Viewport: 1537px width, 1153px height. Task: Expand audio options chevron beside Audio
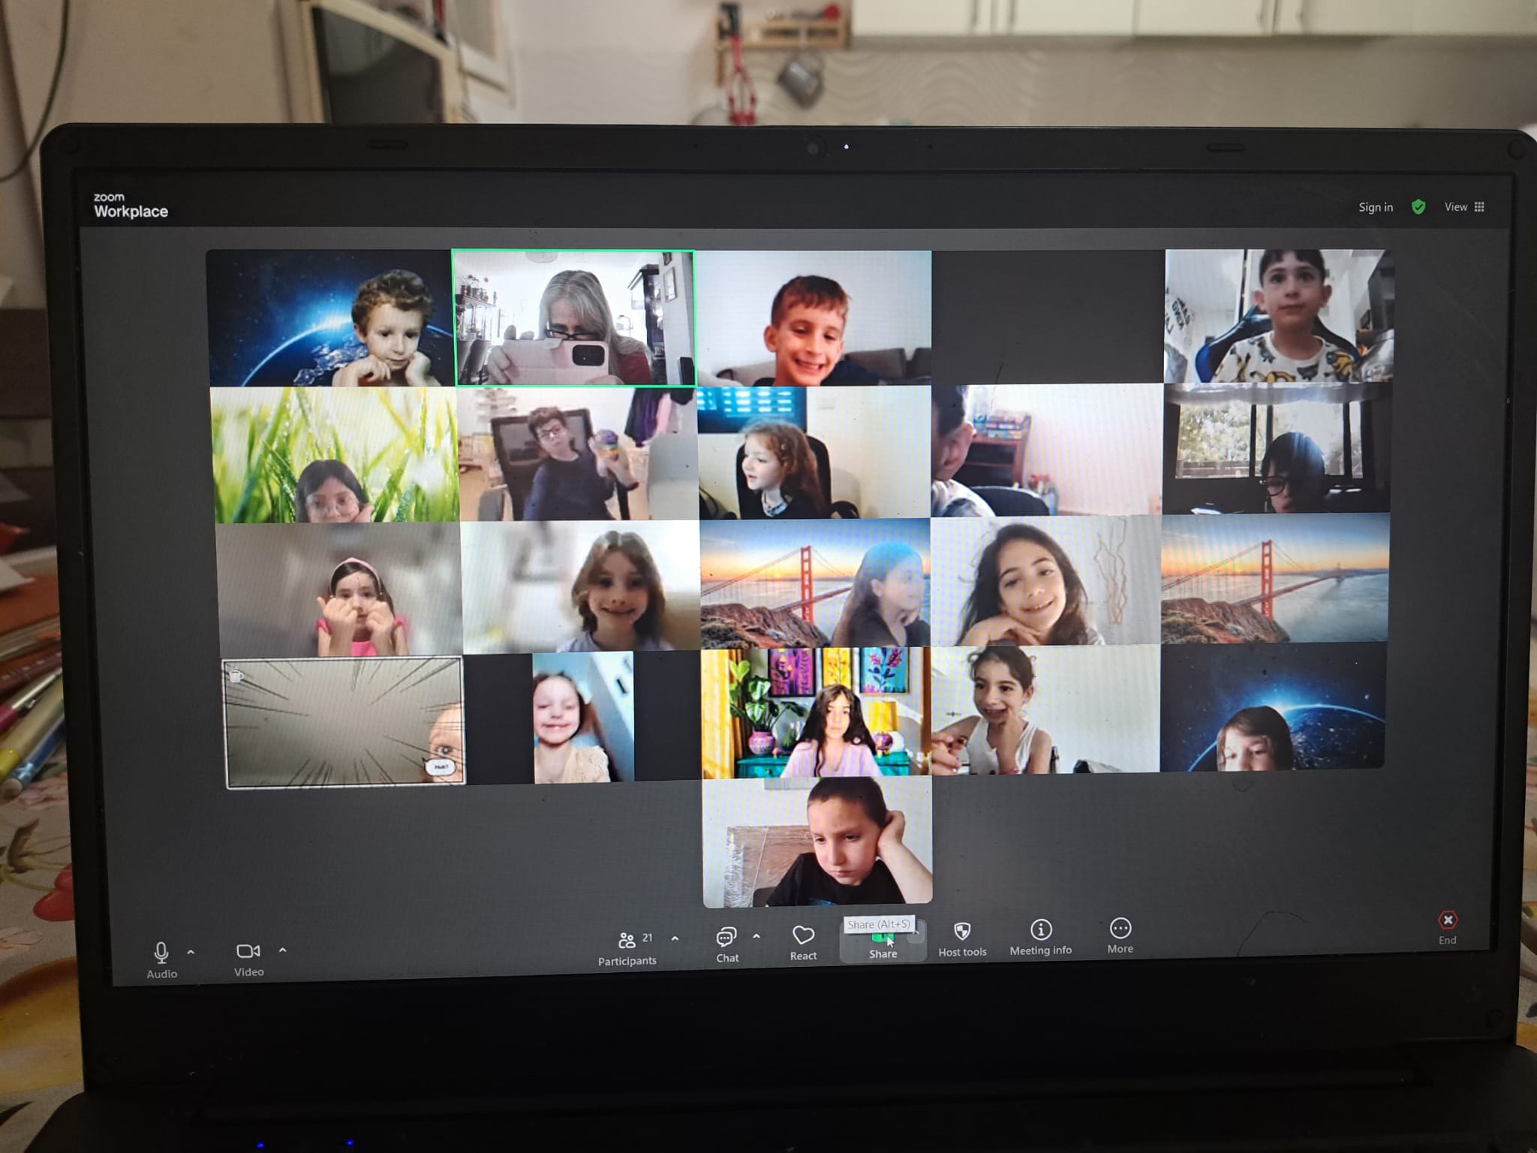point(191,952)
